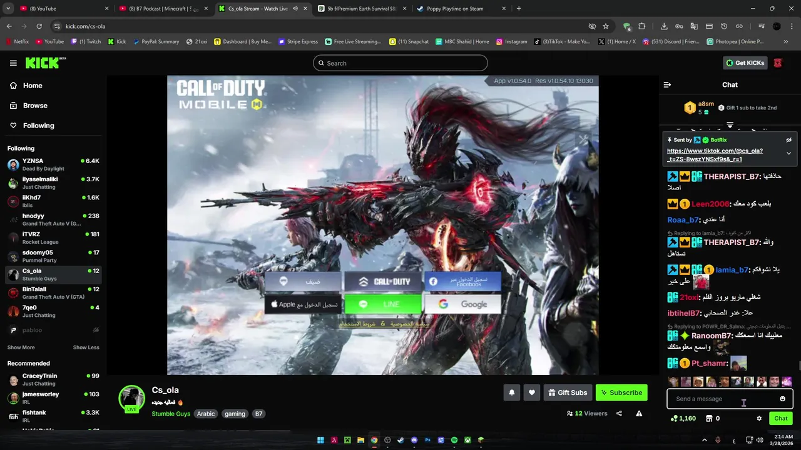Viewport: 801px width, 450px height.
Task: Share the stream with share icon
Action: pos(619,413)
